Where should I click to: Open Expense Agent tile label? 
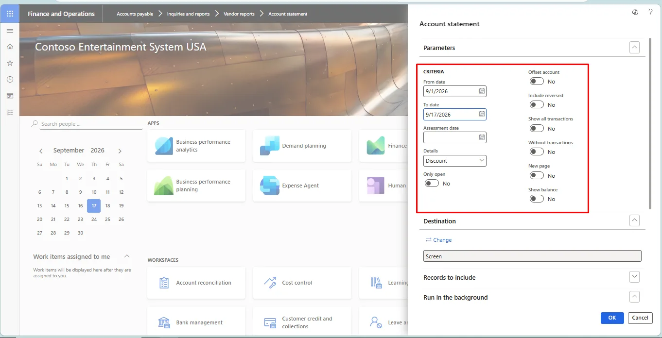[x=300, y=186]
